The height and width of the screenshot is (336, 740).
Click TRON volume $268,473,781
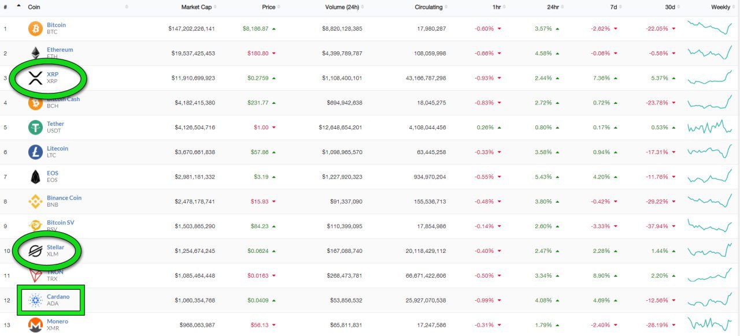click(x=345, y=275)
